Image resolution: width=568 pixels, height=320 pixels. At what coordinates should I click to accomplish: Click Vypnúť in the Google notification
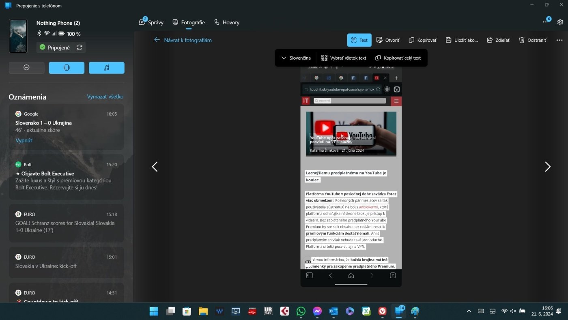[24, 140]
